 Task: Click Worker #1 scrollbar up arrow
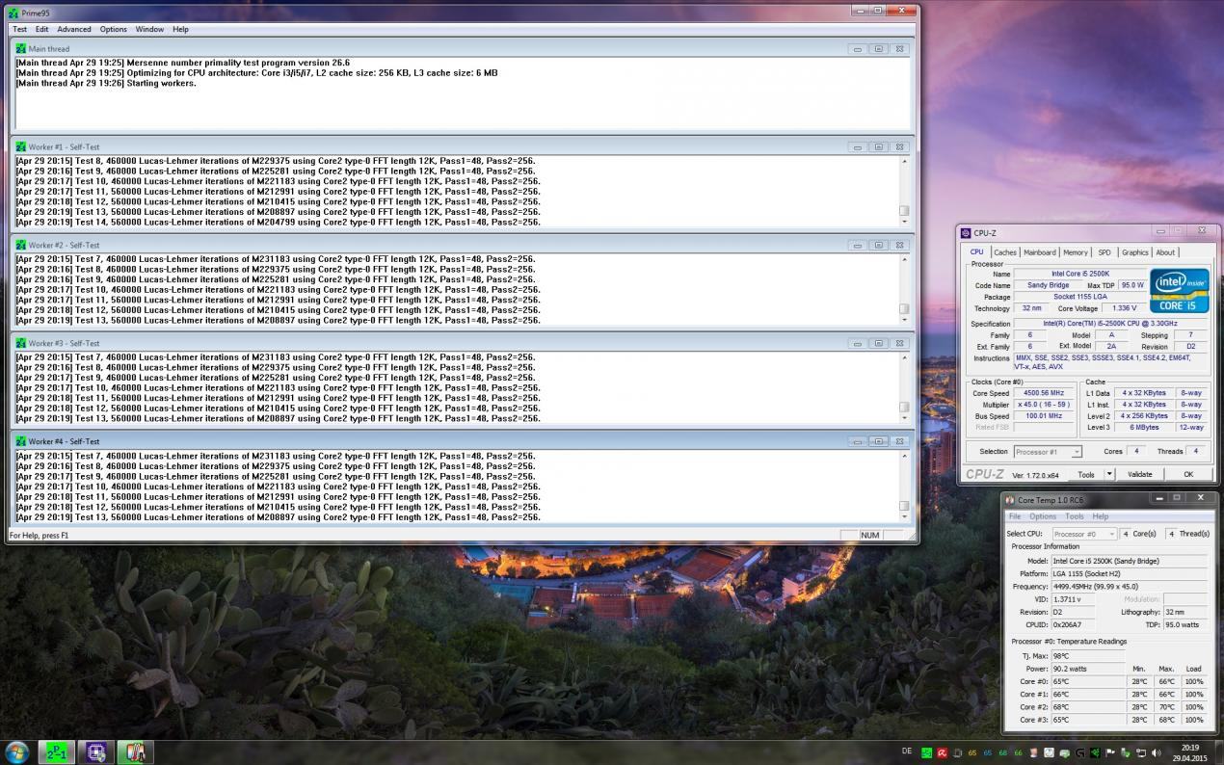coord(904,161)
